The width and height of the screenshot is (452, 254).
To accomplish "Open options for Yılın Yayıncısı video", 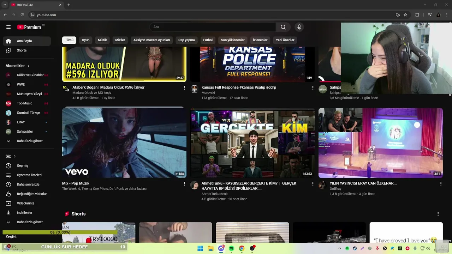I will click(x=441, y=184).
